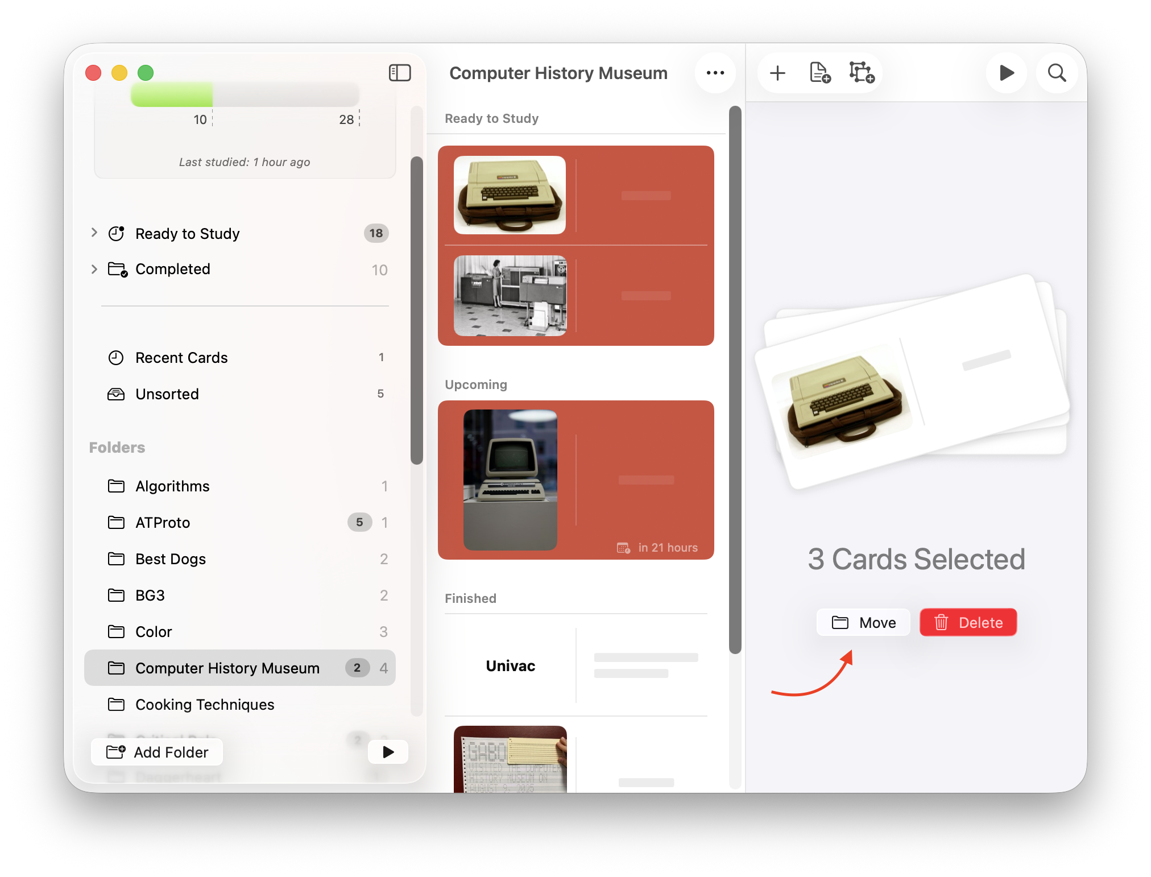Viewport: 1151px width, 877px height.
Task: Click the Add Folder button
Action: pos(157,752)
